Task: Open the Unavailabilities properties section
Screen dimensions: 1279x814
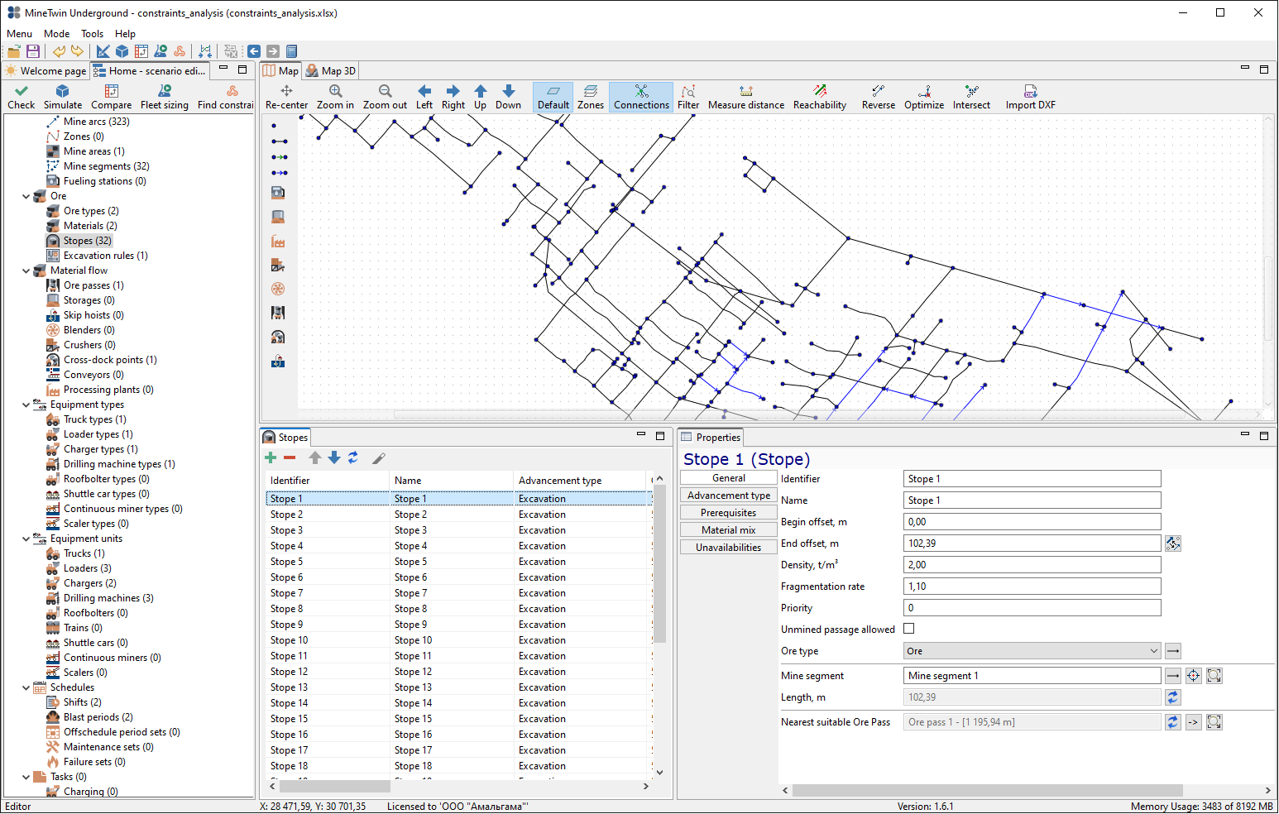Action: 729,548
